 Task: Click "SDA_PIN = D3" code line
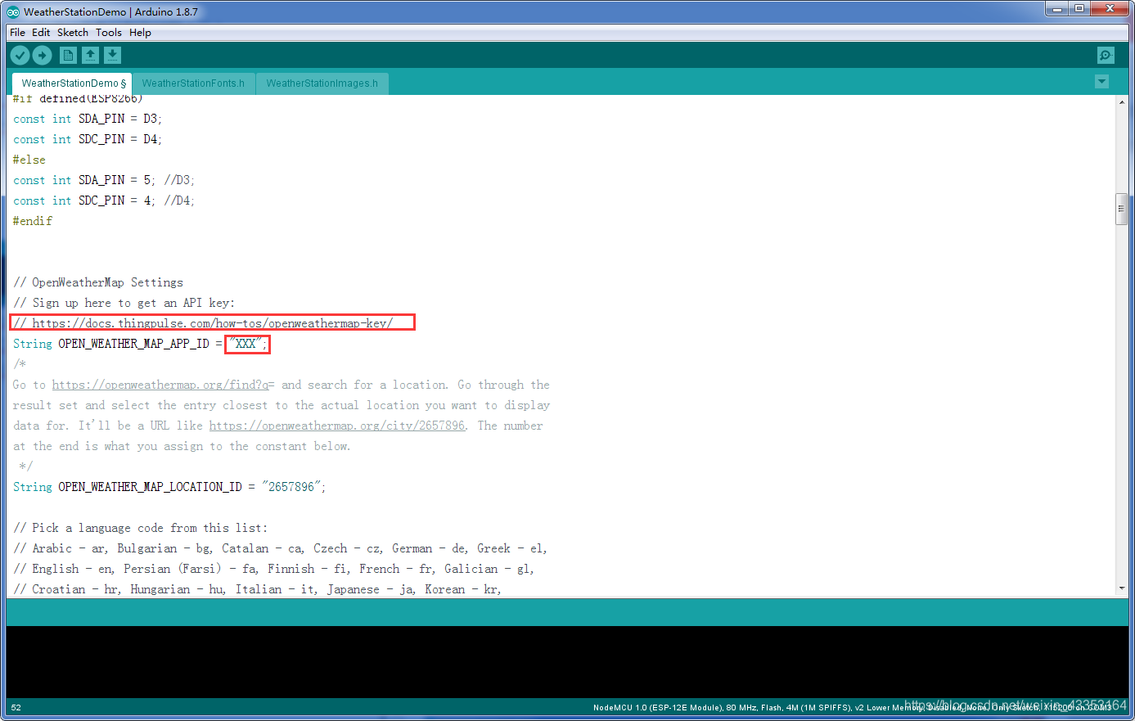pyautogui.click(x=88, y=119)
